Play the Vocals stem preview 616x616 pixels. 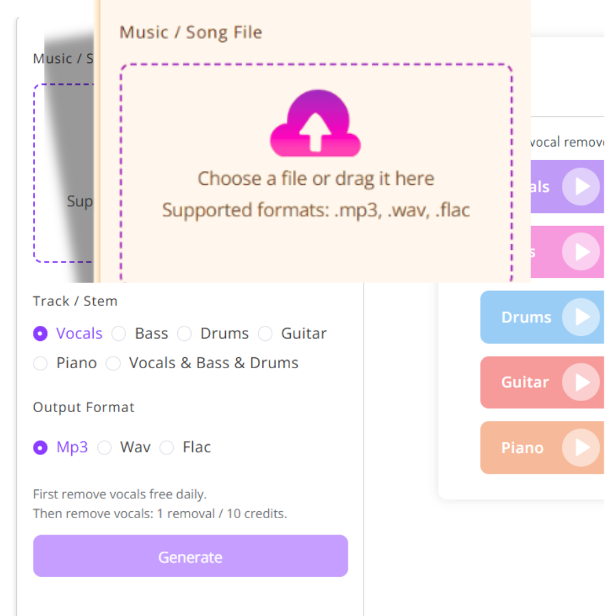pyautogui.click(x=582, y=186)
